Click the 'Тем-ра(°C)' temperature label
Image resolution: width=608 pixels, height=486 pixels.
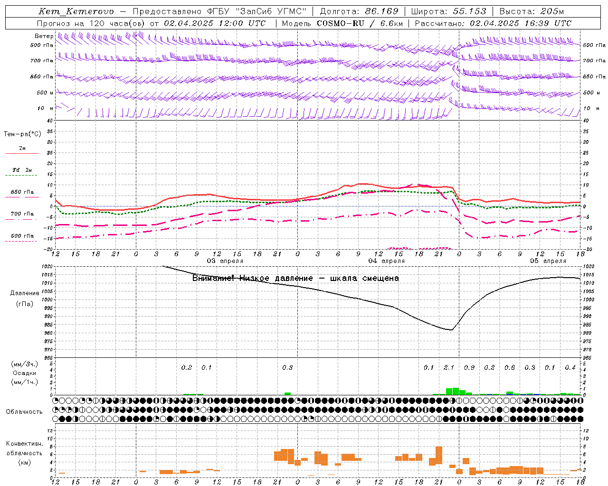(22, 134)
